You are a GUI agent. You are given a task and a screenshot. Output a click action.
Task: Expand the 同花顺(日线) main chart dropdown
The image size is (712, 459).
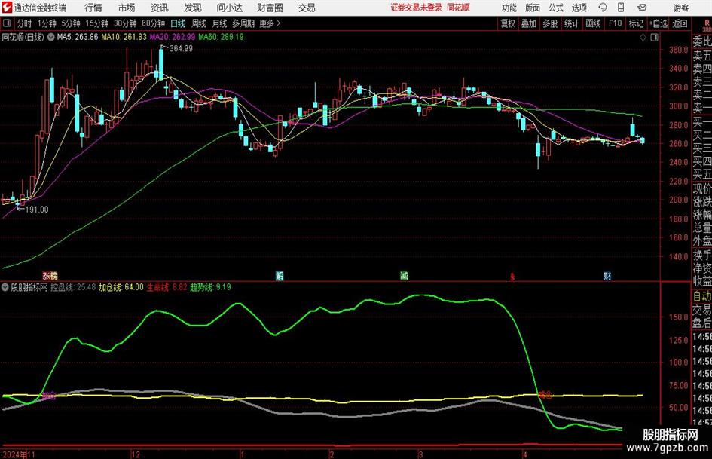tap(51, 37)
